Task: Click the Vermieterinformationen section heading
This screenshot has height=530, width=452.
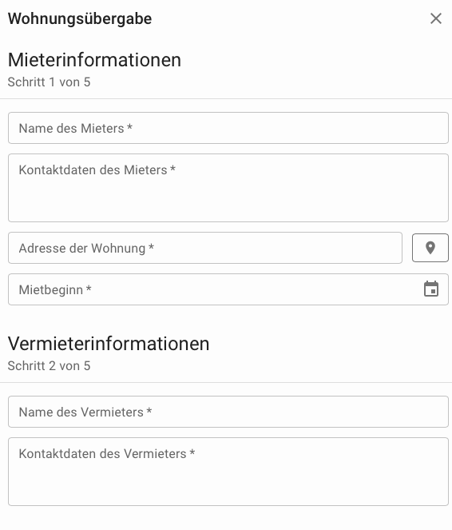Action: point(109,344)
